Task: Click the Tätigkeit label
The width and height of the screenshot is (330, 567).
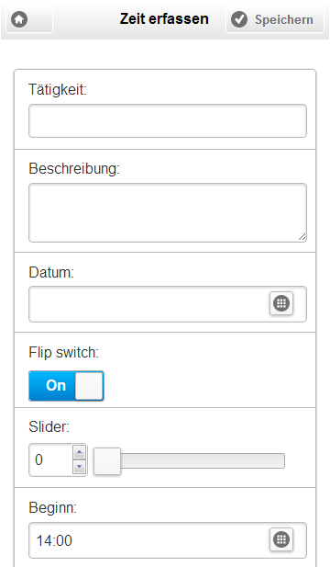Action: [58, 89]
